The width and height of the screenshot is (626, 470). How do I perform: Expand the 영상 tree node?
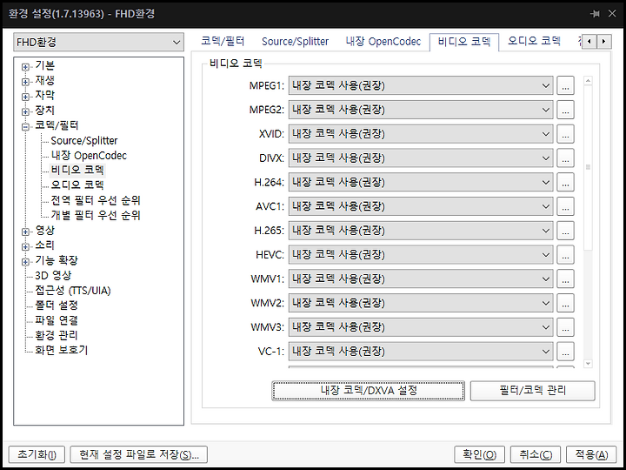pos(25,232)
